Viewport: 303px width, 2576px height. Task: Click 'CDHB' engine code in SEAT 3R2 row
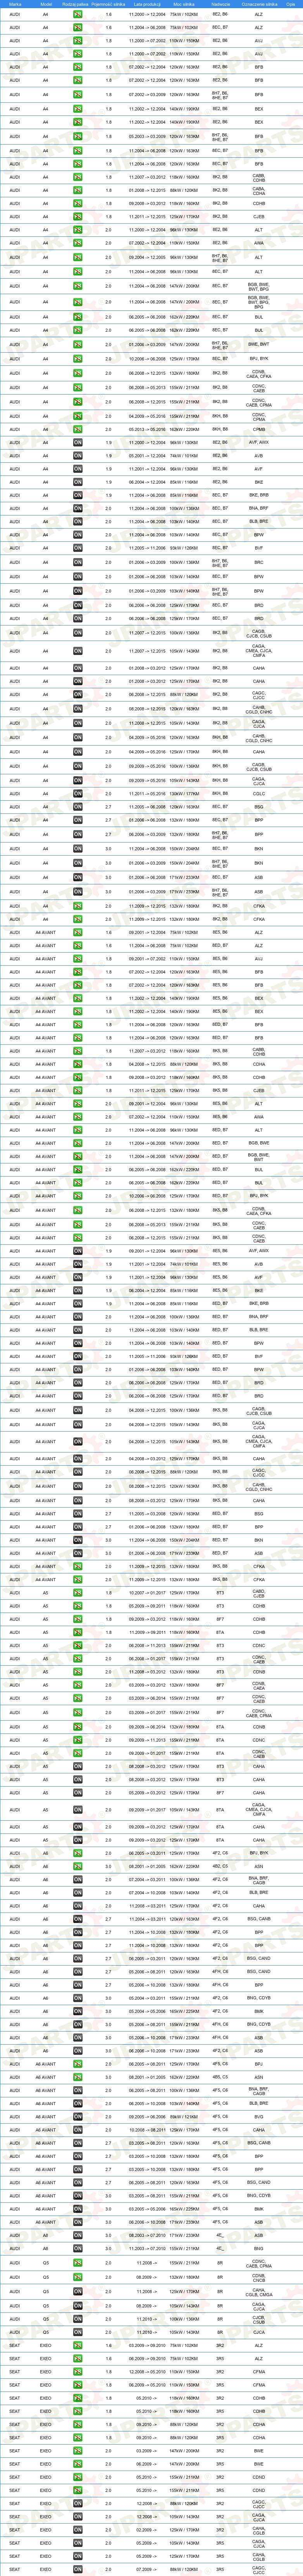tap(259, 2398)
